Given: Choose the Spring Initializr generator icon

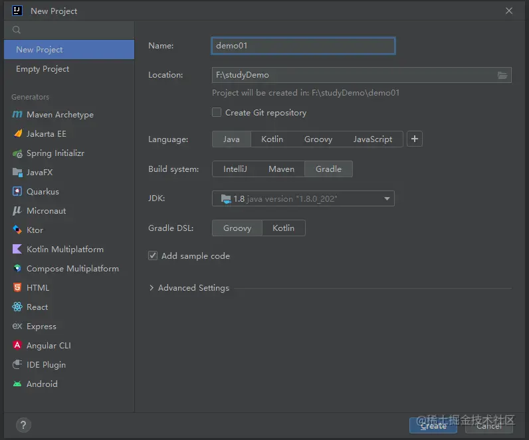Looking at the screenshot, I should (x=17, y=153).
